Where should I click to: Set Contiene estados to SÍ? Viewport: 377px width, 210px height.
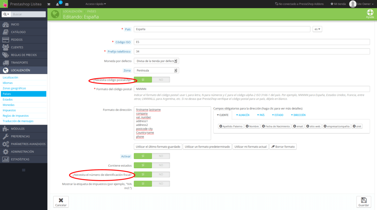coord(143,165)
